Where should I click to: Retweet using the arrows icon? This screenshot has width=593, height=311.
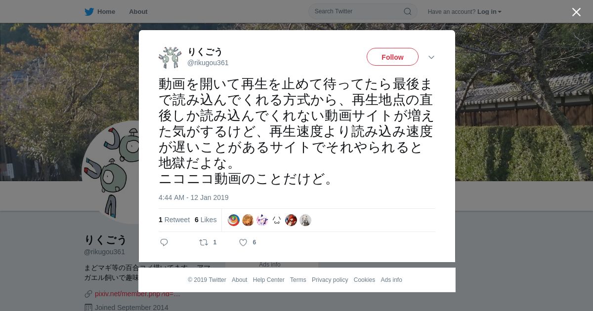(x=204, y=242)
